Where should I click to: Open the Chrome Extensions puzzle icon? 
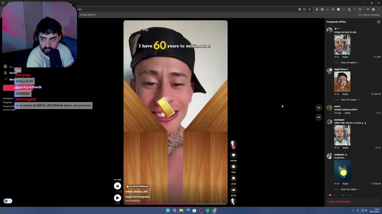tap(360, 9)
